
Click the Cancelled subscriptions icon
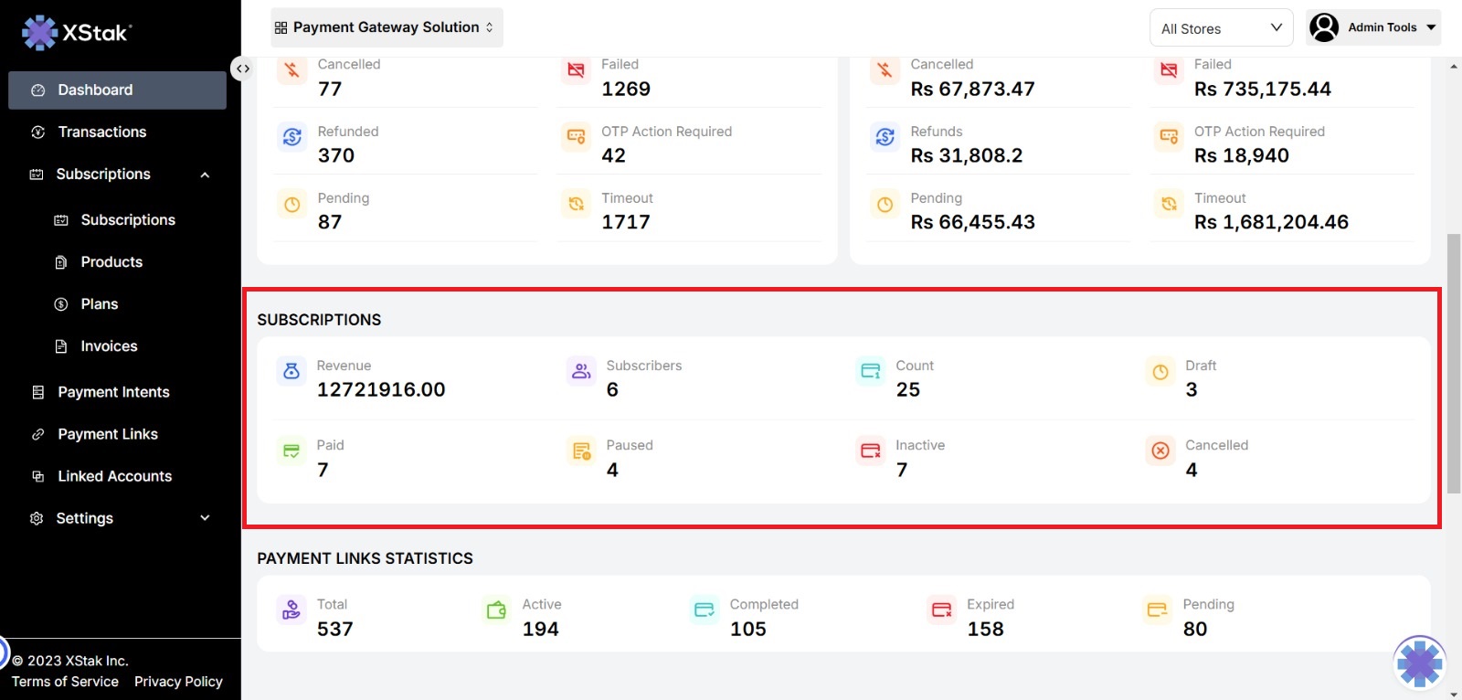click(x=1160, y=451)
